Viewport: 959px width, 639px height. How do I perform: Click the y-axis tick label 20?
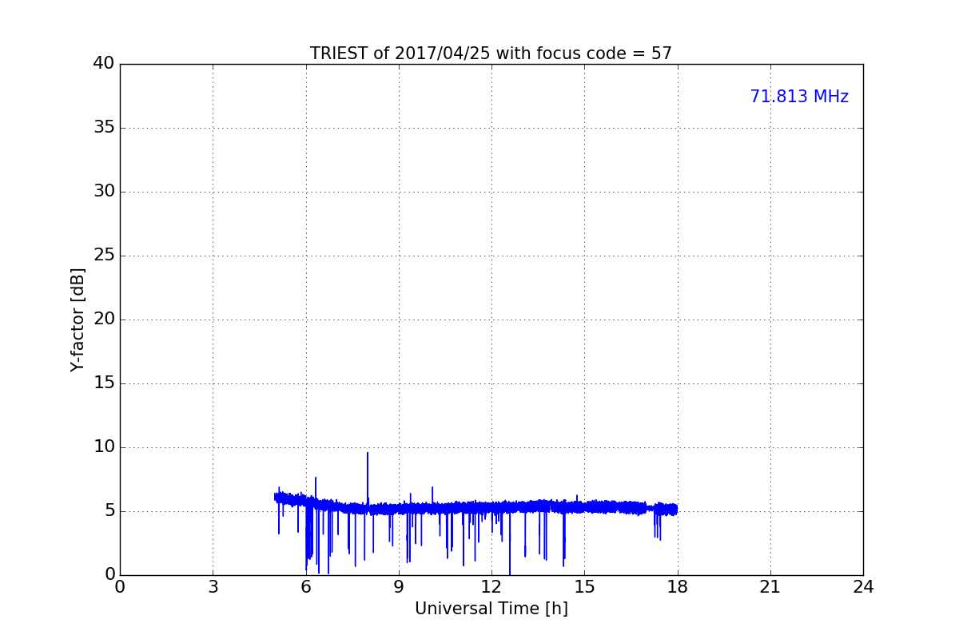click(104, 319)
